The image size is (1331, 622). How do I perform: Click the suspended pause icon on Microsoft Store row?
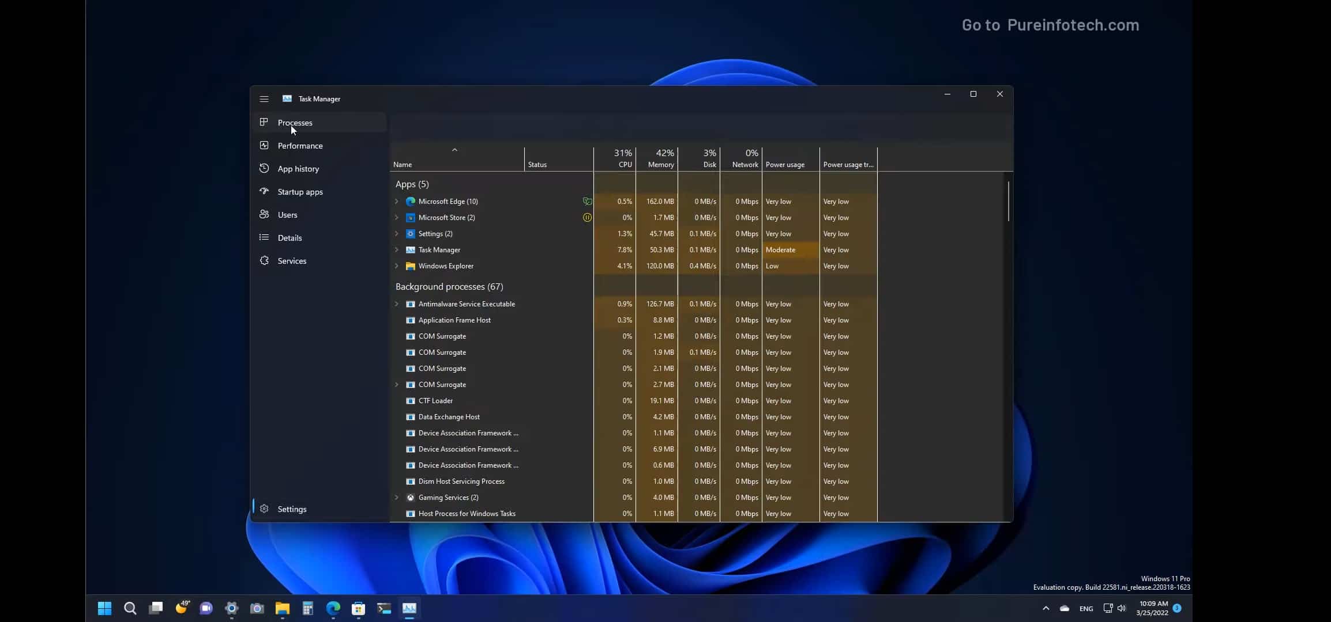587,218
